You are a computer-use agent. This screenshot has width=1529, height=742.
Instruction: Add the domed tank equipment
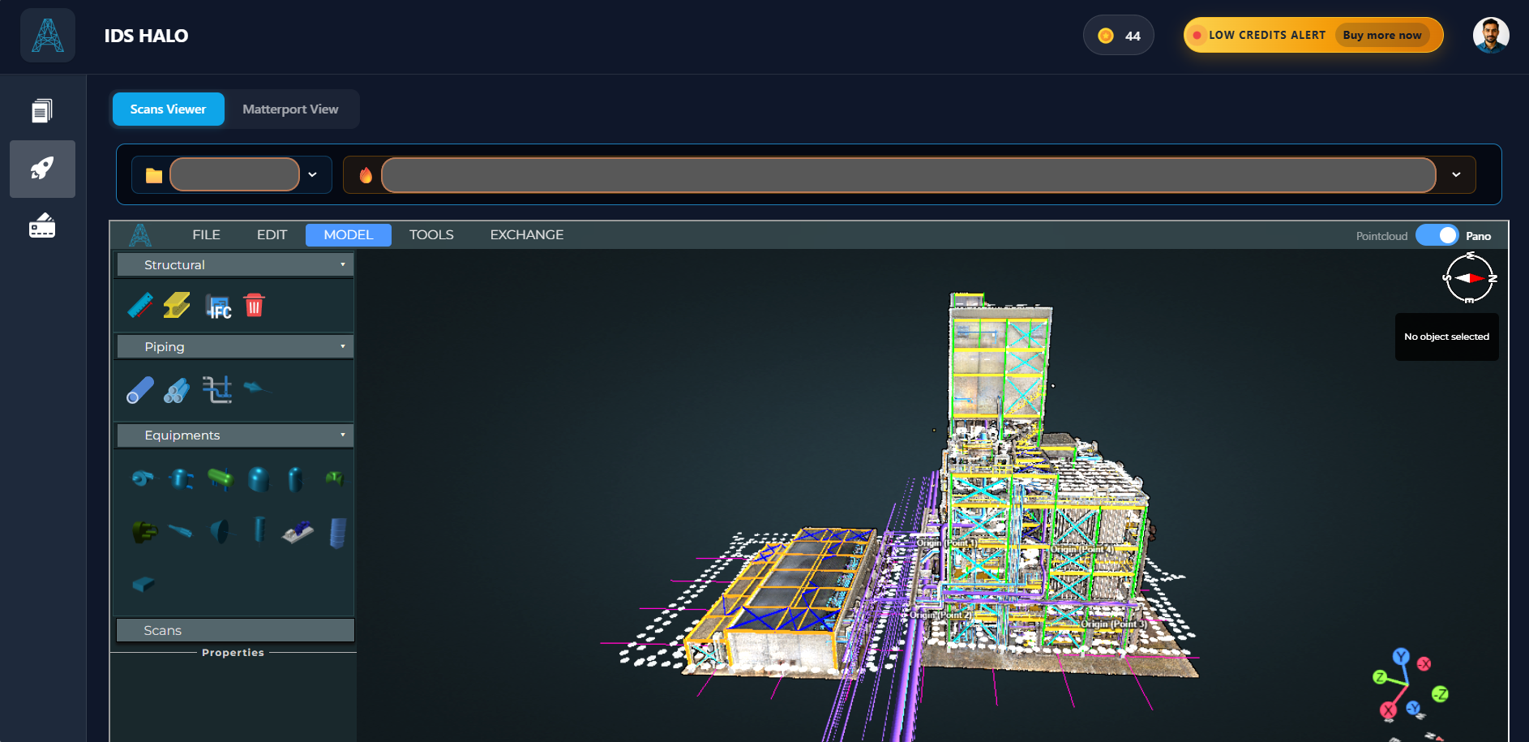click(259, 479)
